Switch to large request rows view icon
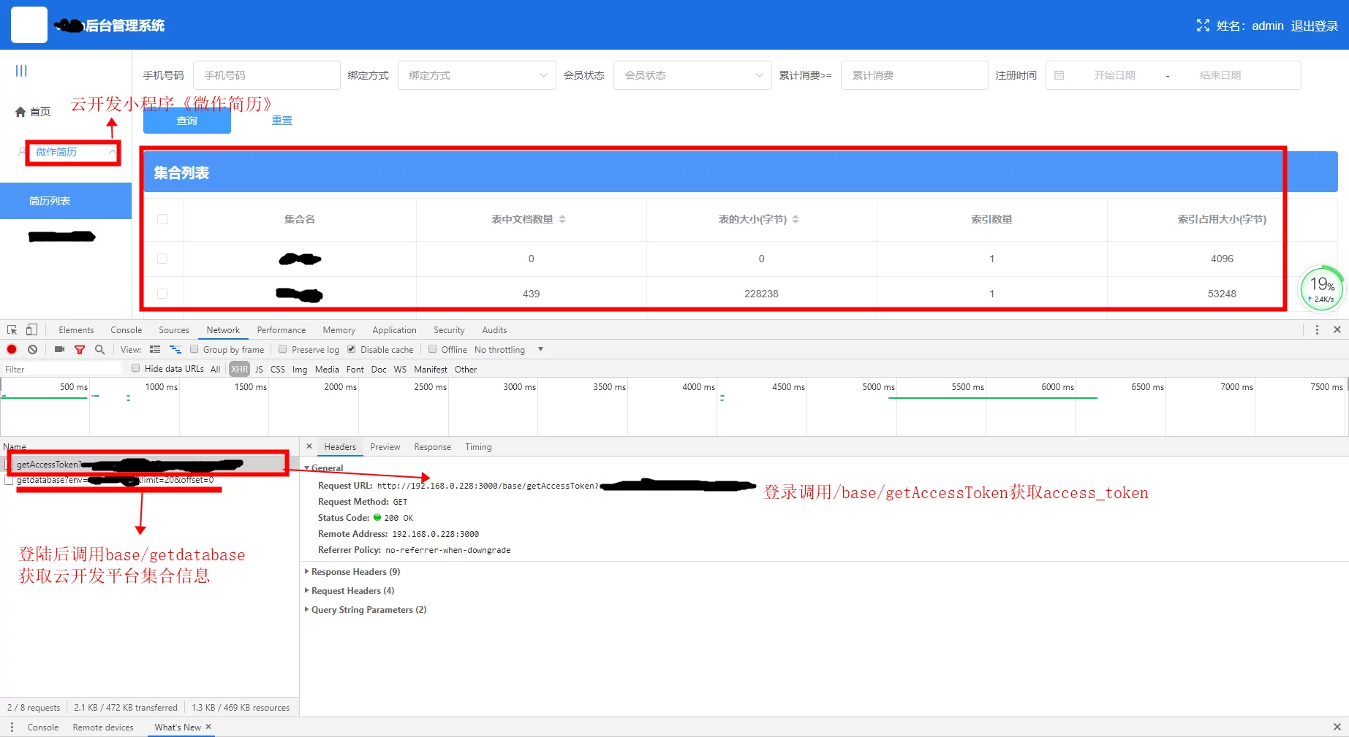1349x737 pixels. [155, 350]
